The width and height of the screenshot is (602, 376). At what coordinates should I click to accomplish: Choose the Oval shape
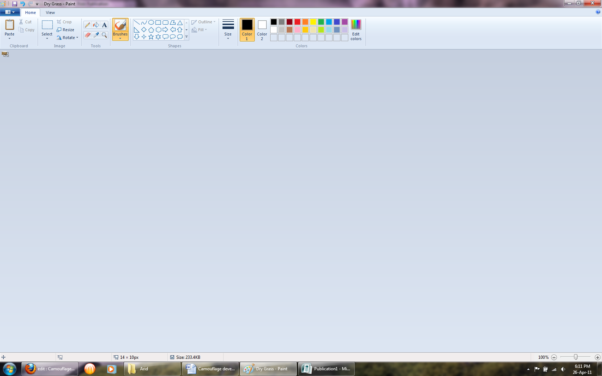(x=151, y=22)
